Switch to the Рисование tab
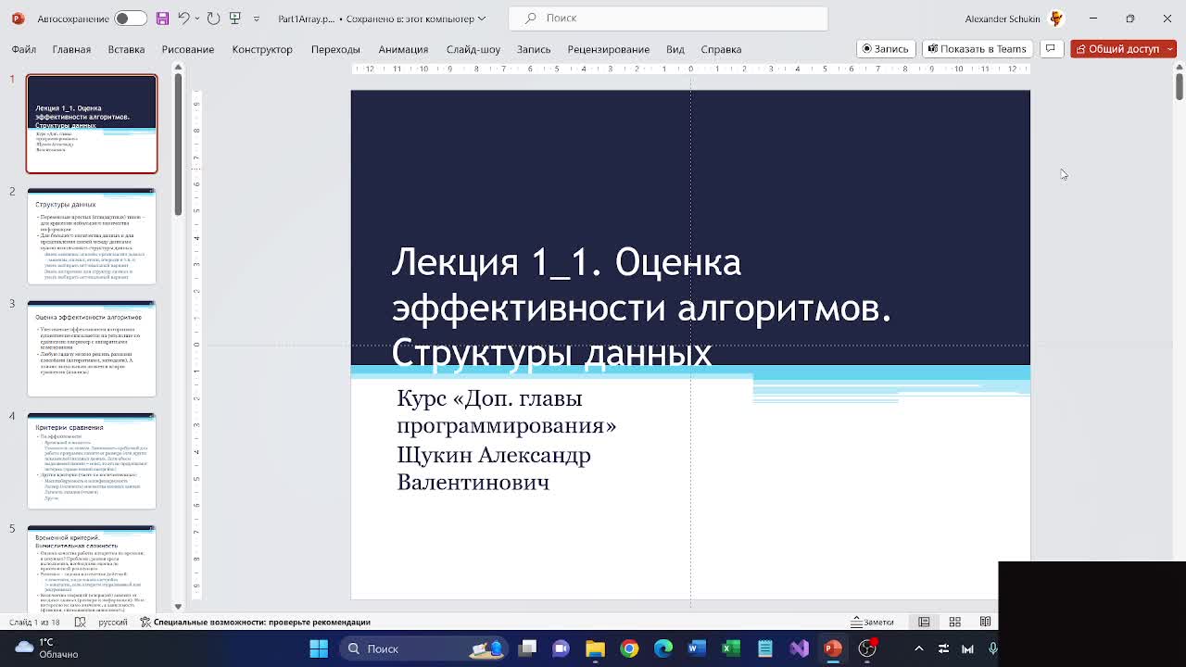1186x667 pixels. [187, 49]
